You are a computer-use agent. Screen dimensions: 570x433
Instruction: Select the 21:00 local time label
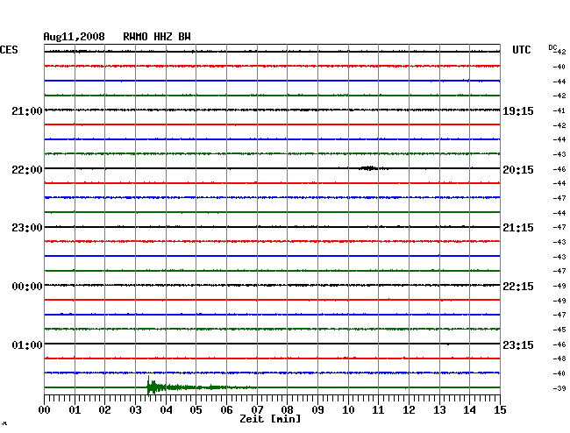pos(27,110)
